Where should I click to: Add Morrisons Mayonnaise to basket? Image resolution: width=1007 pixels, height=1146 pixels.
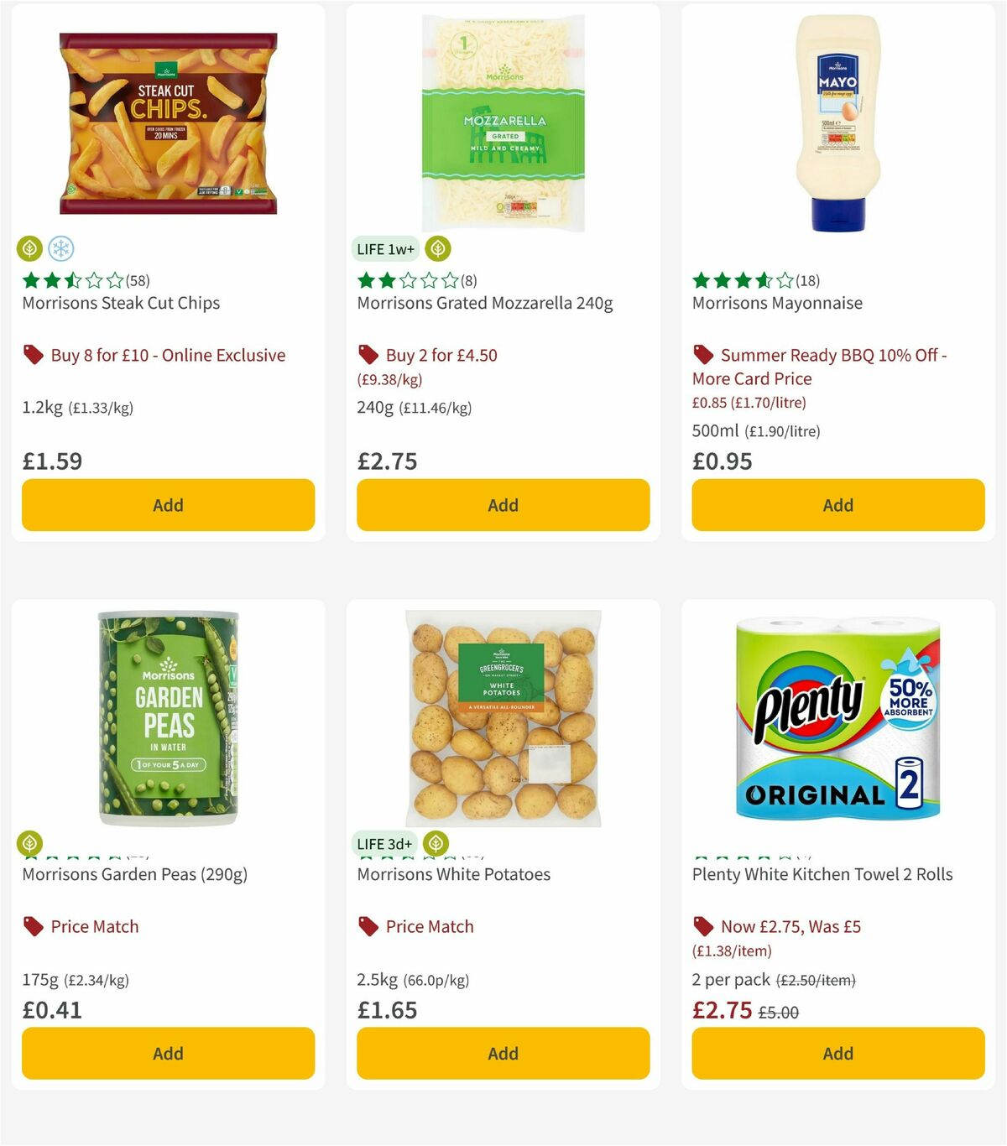click(x=837, y=505)
